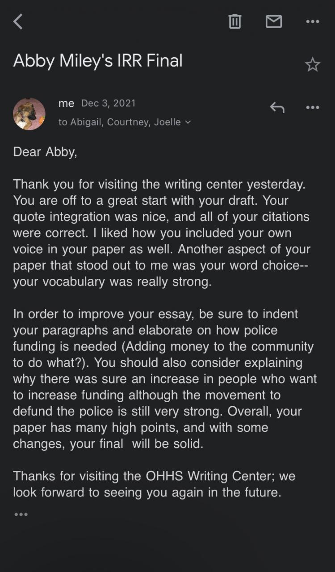The image size is (335, 572).
Task: Tap the sender's profile picture
Action: tap(29, 114)
